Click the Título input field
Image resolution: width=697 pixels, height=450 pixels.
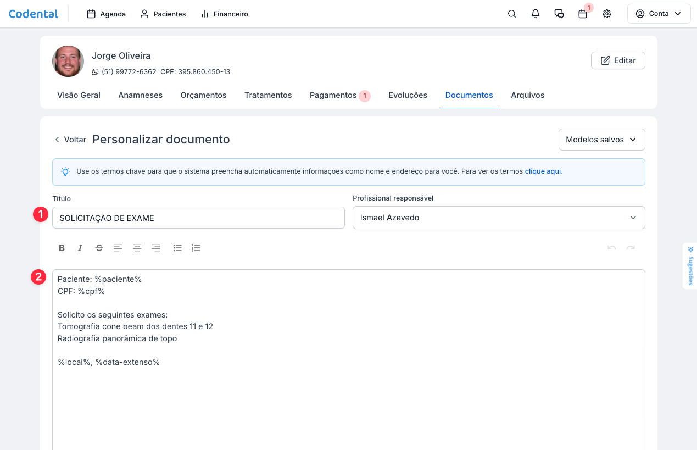click(x=198, y=218)
